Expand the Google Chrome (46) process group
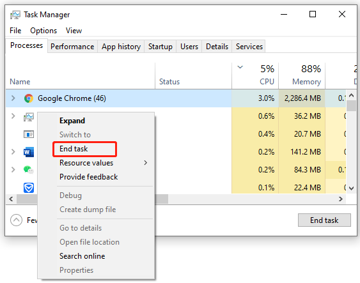Image resolution: width=360 pixels, height=283 pixels. pyautogui.click(x=13, y=98)
